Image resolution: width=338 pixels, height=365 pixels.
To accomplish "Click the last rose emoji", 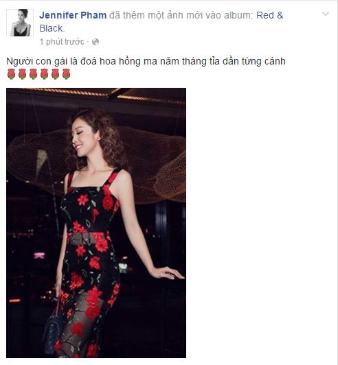I will [x=66, y=74].
